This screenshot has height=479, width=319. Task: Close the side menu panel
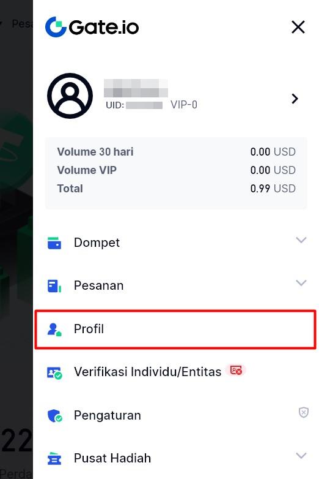[298, 27]
